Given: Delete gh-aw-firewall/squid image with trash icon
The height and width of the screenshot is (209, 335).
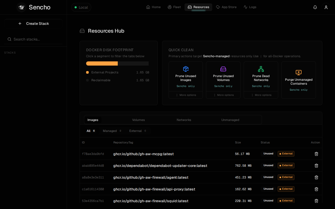Looking at the screenshot, I should click(x=316, y=201).
